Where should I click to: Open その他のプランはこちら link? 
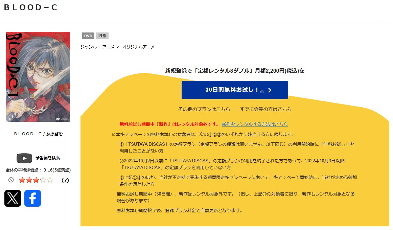coord(204,109)
